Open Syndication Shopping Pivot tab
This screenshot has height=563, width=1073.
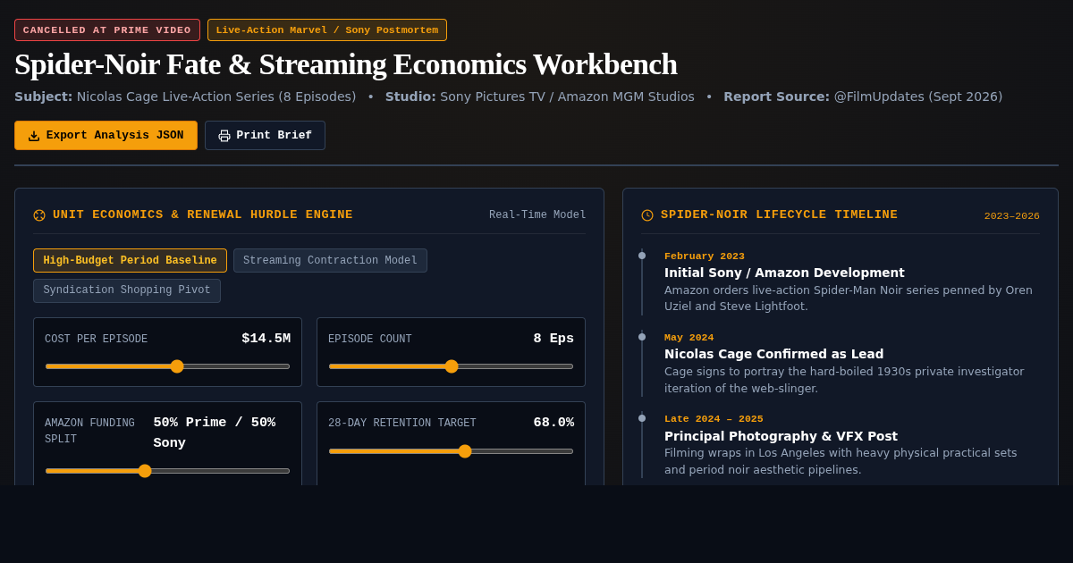(127, 290)
